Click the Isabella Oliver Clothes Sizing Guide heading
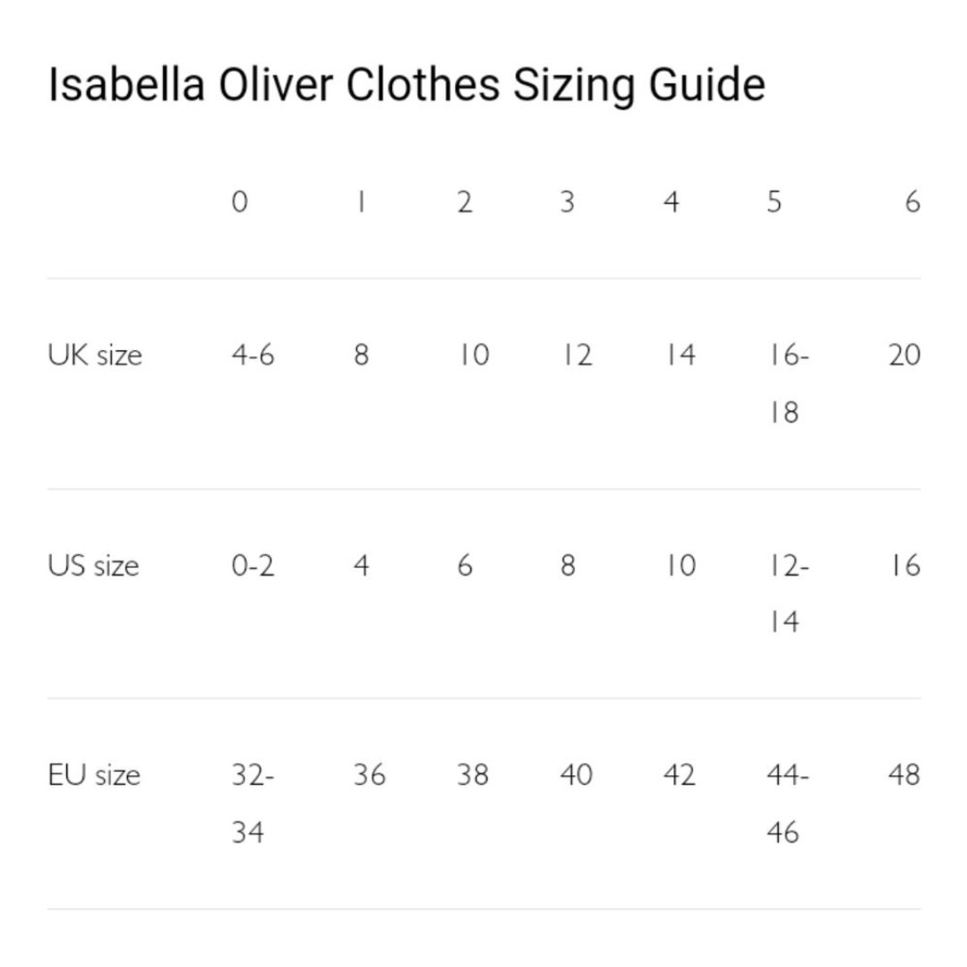 click(x=406, y=85)
